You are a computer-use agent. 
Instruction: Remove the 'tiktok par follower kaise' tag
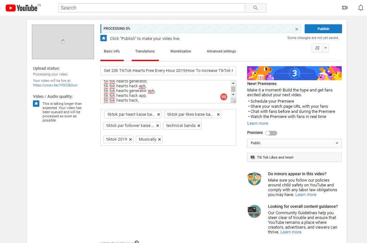[158, 126]
